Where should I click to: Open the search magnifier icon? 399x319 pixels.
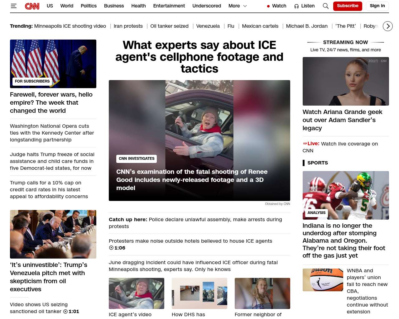[x=326, y=6]
